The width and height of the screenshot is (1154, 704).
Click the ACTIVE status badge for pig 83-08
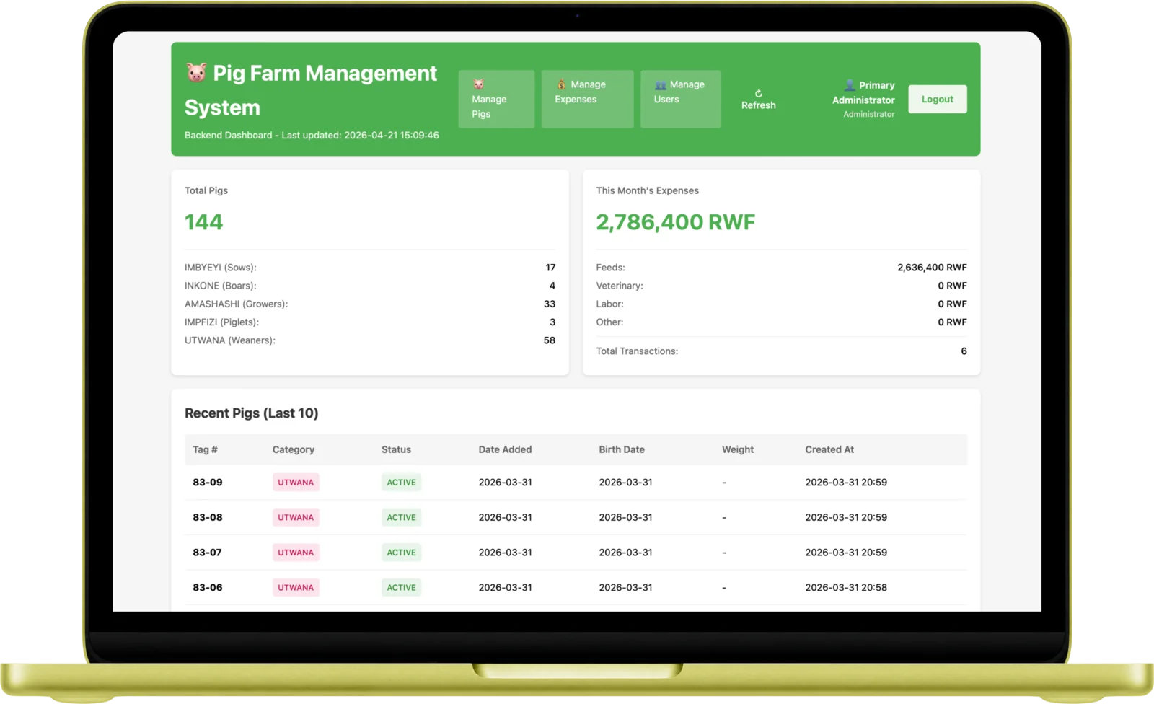pos(401,517)
